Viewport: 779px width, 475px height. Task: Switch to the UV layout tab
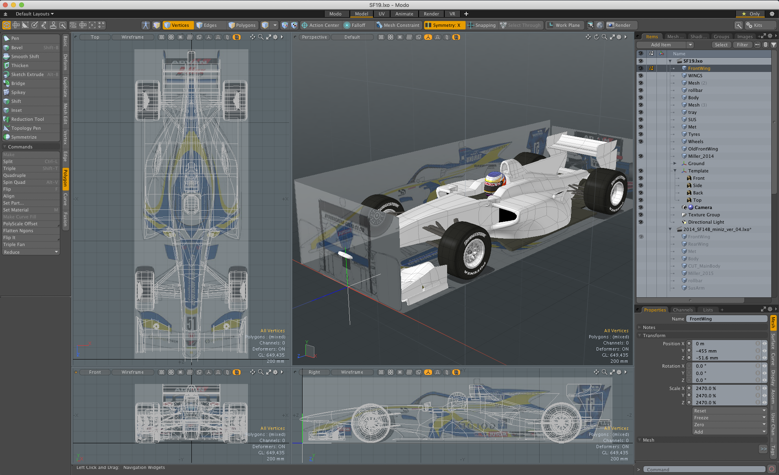(x=382, y=14)
